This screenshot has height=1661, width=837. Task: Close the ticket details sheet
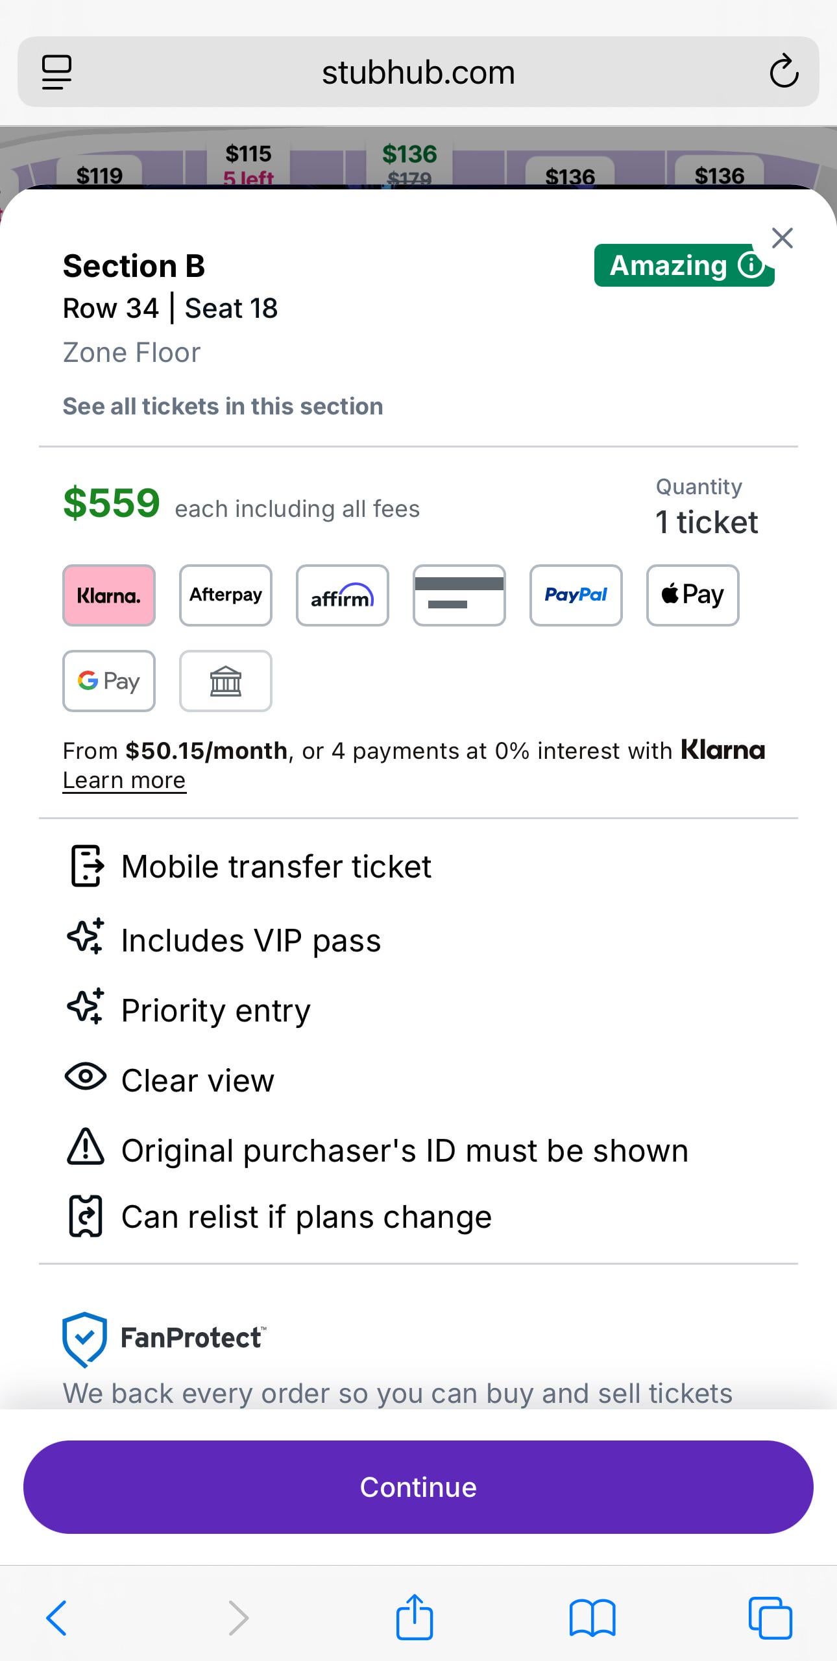[782, 238]
